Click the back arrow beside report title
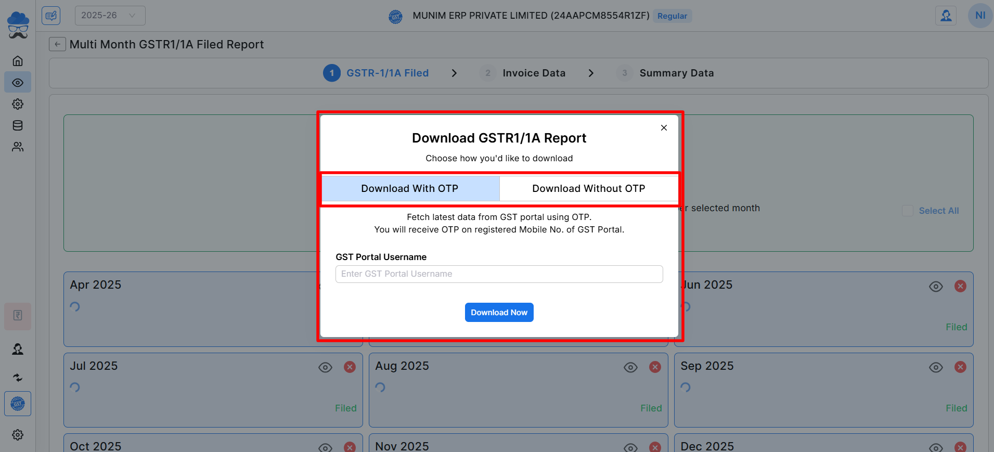 click(x=57, y=45)
